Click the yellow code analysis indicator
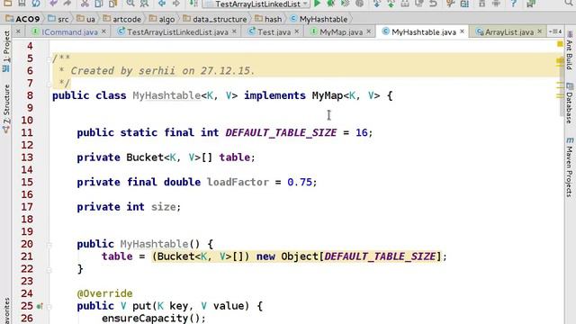 tap(560, 44)
